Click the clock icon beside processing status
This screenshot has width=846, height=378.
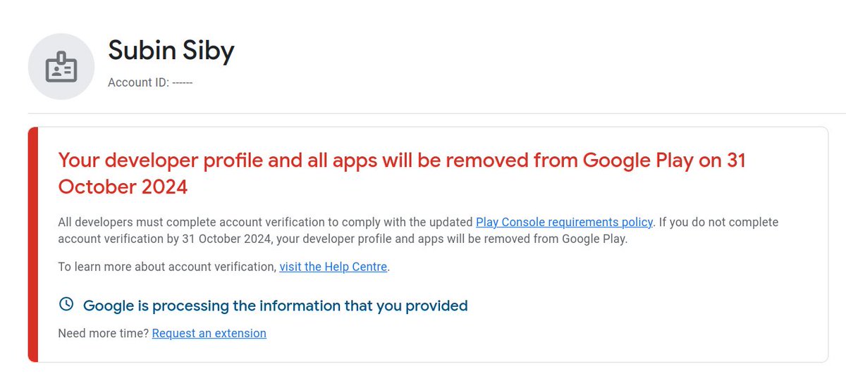(66, 304)
